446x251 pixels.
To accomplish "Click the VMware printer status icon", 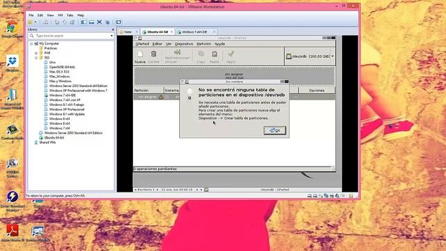I will pyautogui.click(x=332, y=196).
